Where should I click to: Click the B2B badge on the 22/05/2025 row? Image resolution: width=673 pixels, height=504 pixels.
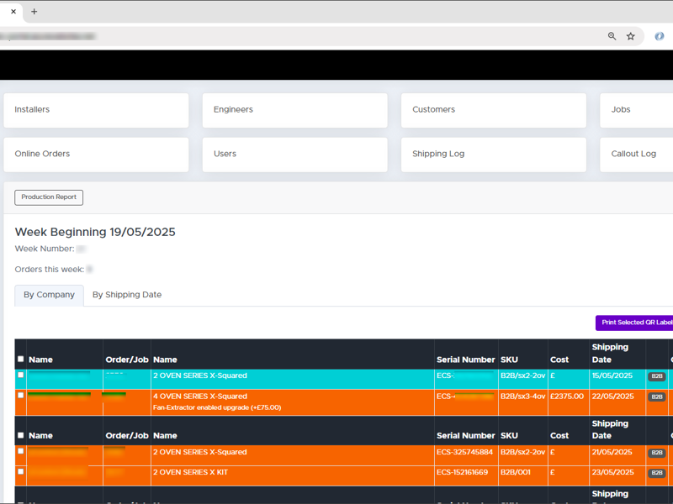click(x=657, y=396)
